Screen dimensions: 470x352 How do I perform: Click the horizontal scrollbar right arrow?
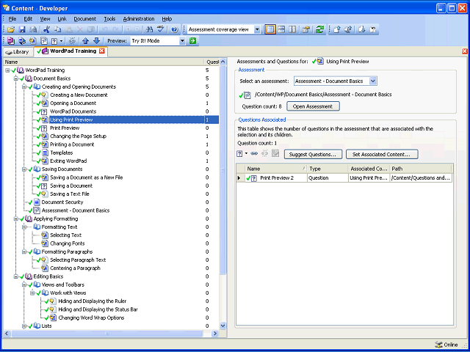(x=215, y=334)
